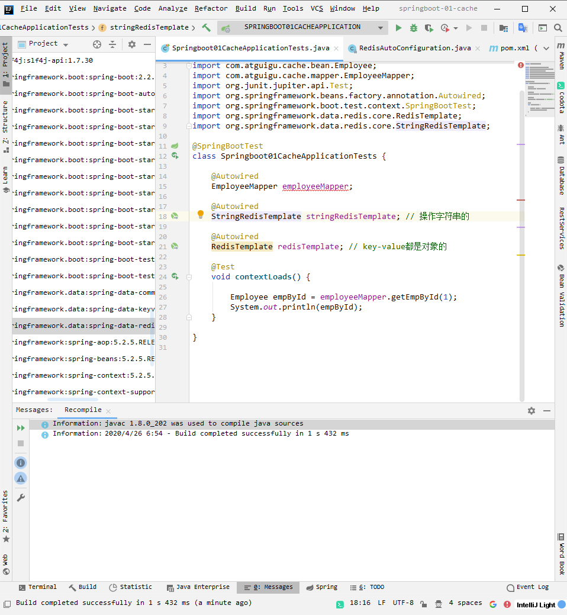This screenshot has width=567, height=615.
Task: Switch to RedisAutoConfiguration.java tab
Action: pyautogui.click(x=414, y=48)
